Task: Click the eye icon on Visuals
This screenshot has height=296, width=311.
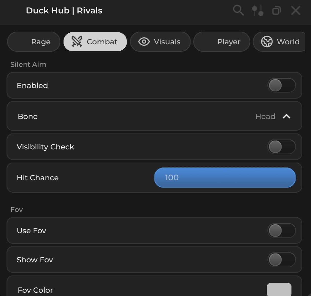Action: 144,42
